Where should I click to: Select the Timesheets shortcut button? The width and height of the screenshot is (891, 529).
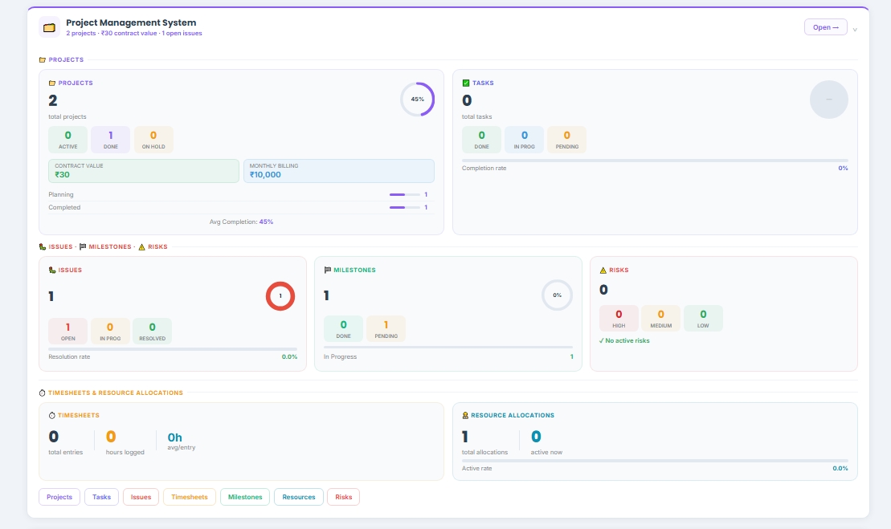190,497
